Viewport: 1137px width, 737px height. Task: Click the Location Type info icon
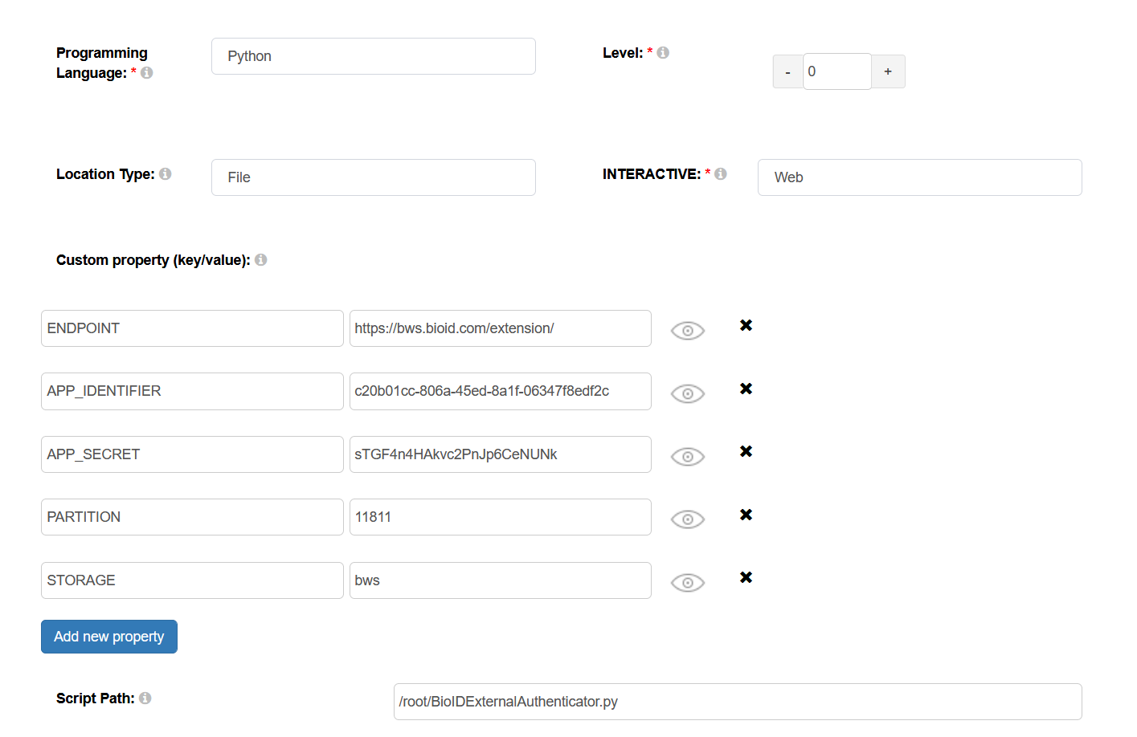pos(166,174)
